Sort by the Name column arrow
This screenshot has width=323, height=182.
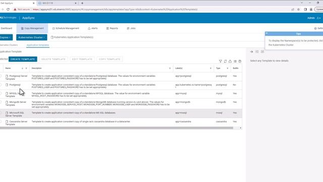22,68
